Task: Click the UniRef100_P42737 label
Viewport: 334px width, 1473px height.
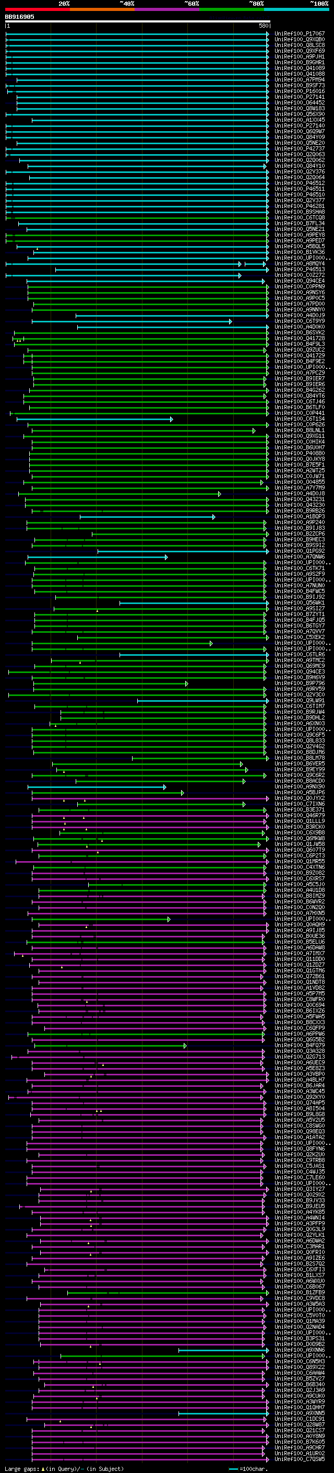Action: (x=299, y=149)
